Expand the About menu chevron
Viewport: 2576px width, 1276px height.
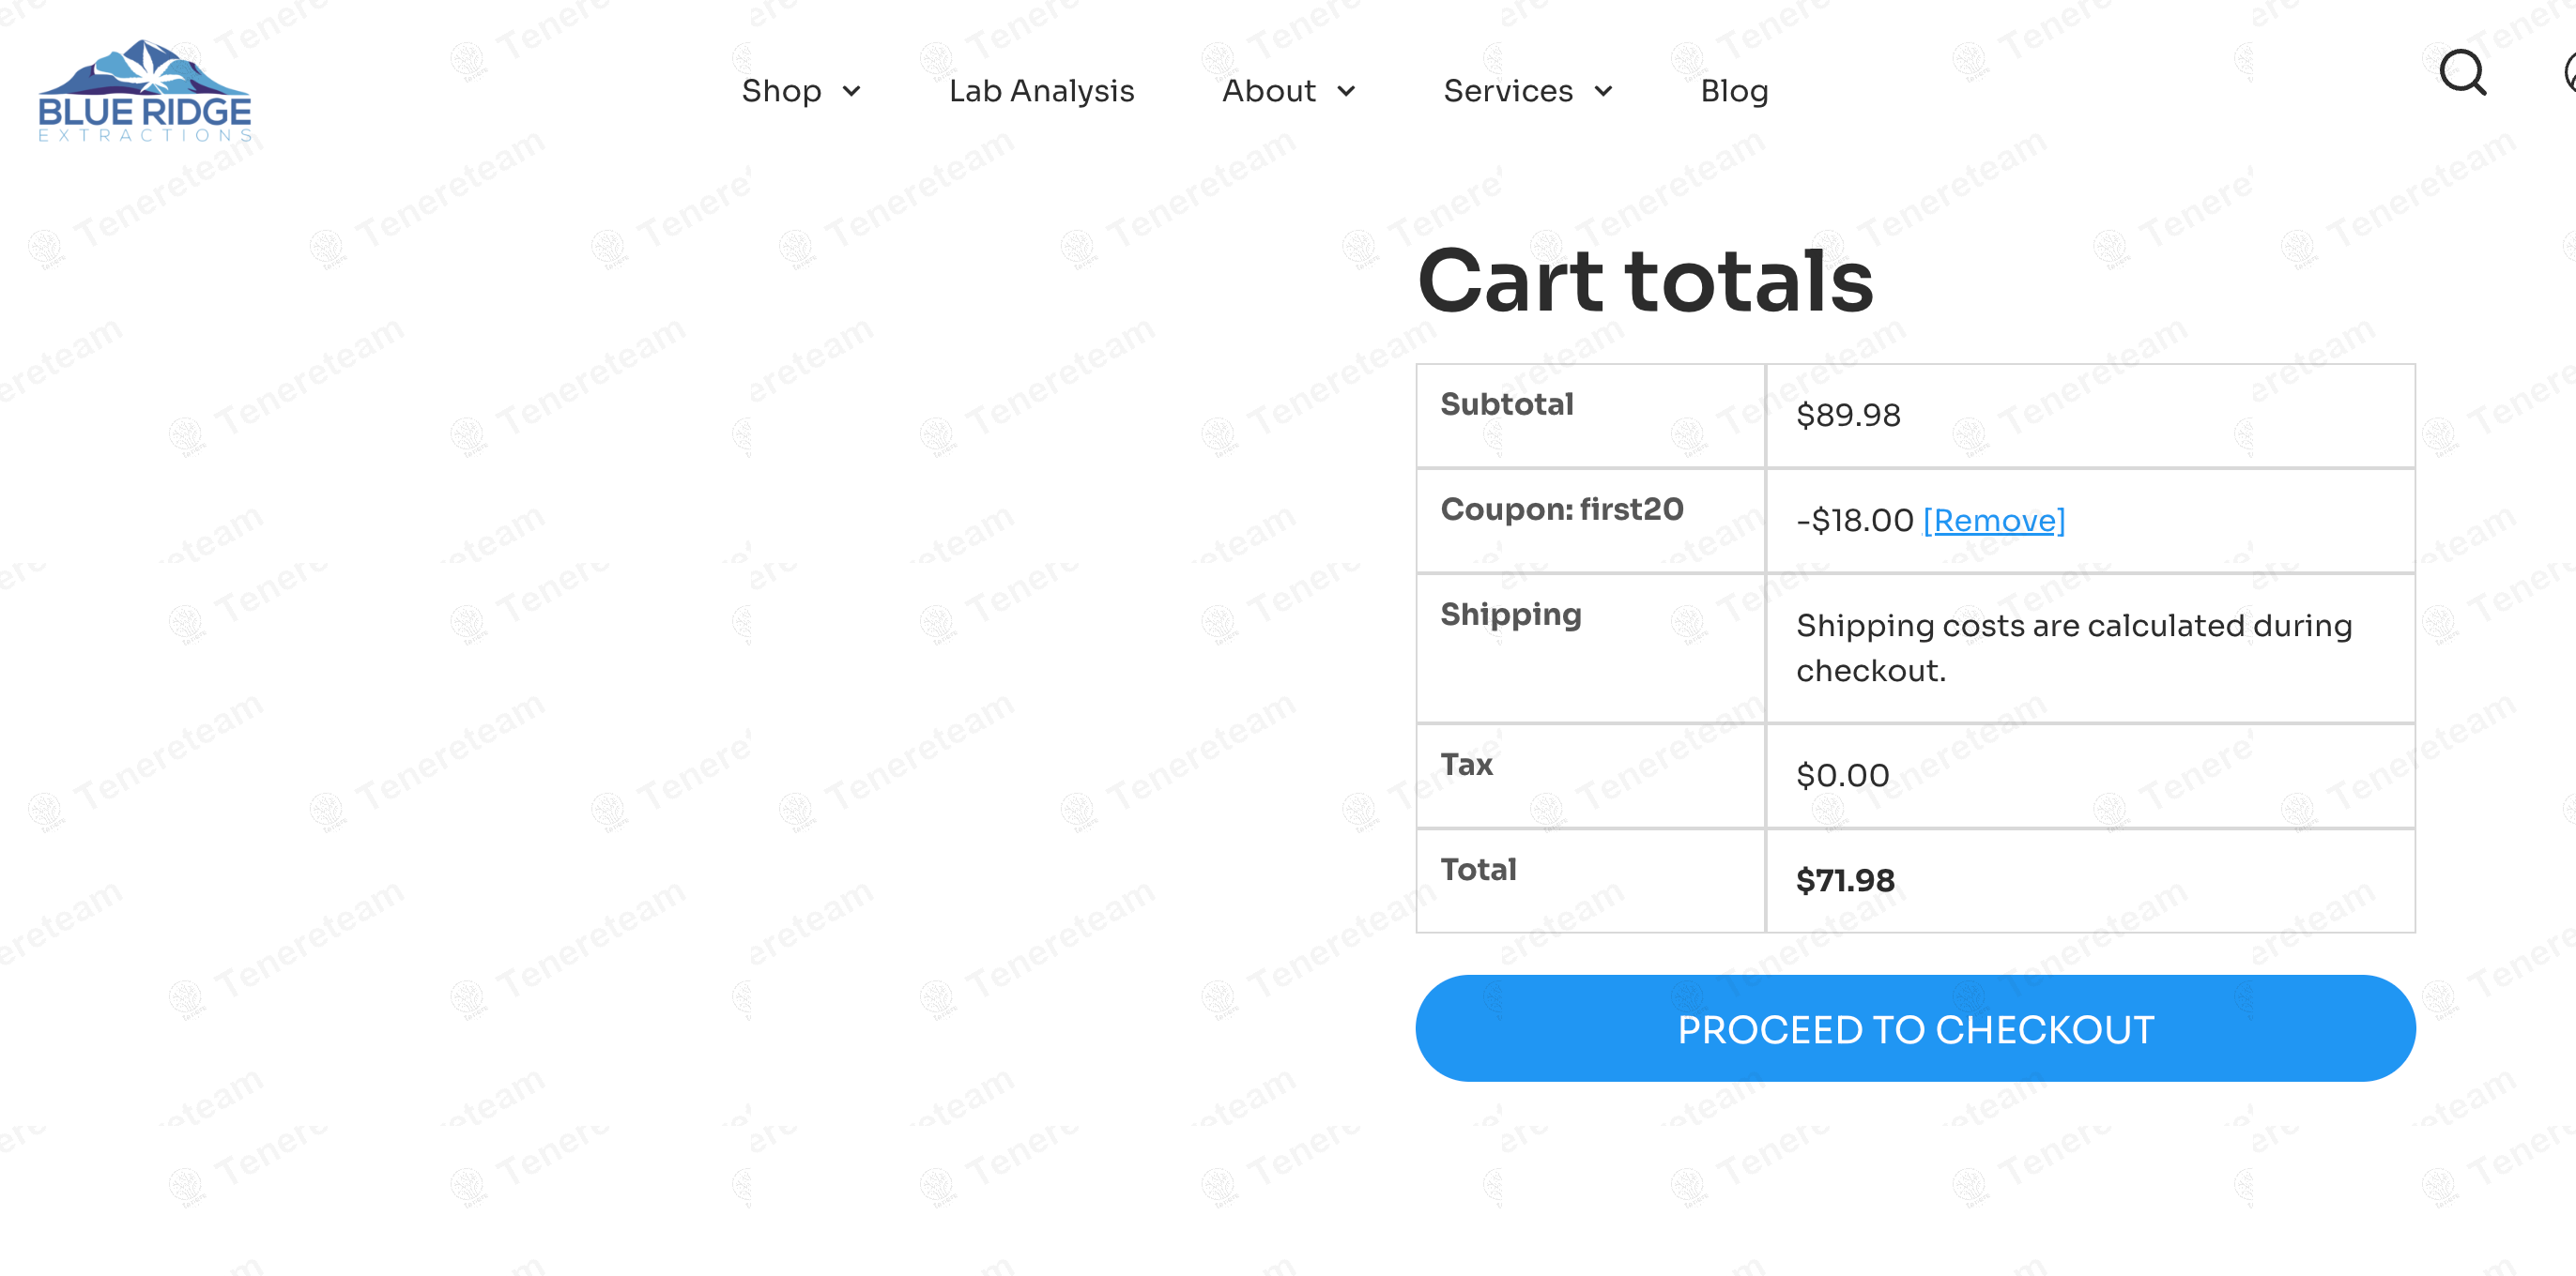1346,92
